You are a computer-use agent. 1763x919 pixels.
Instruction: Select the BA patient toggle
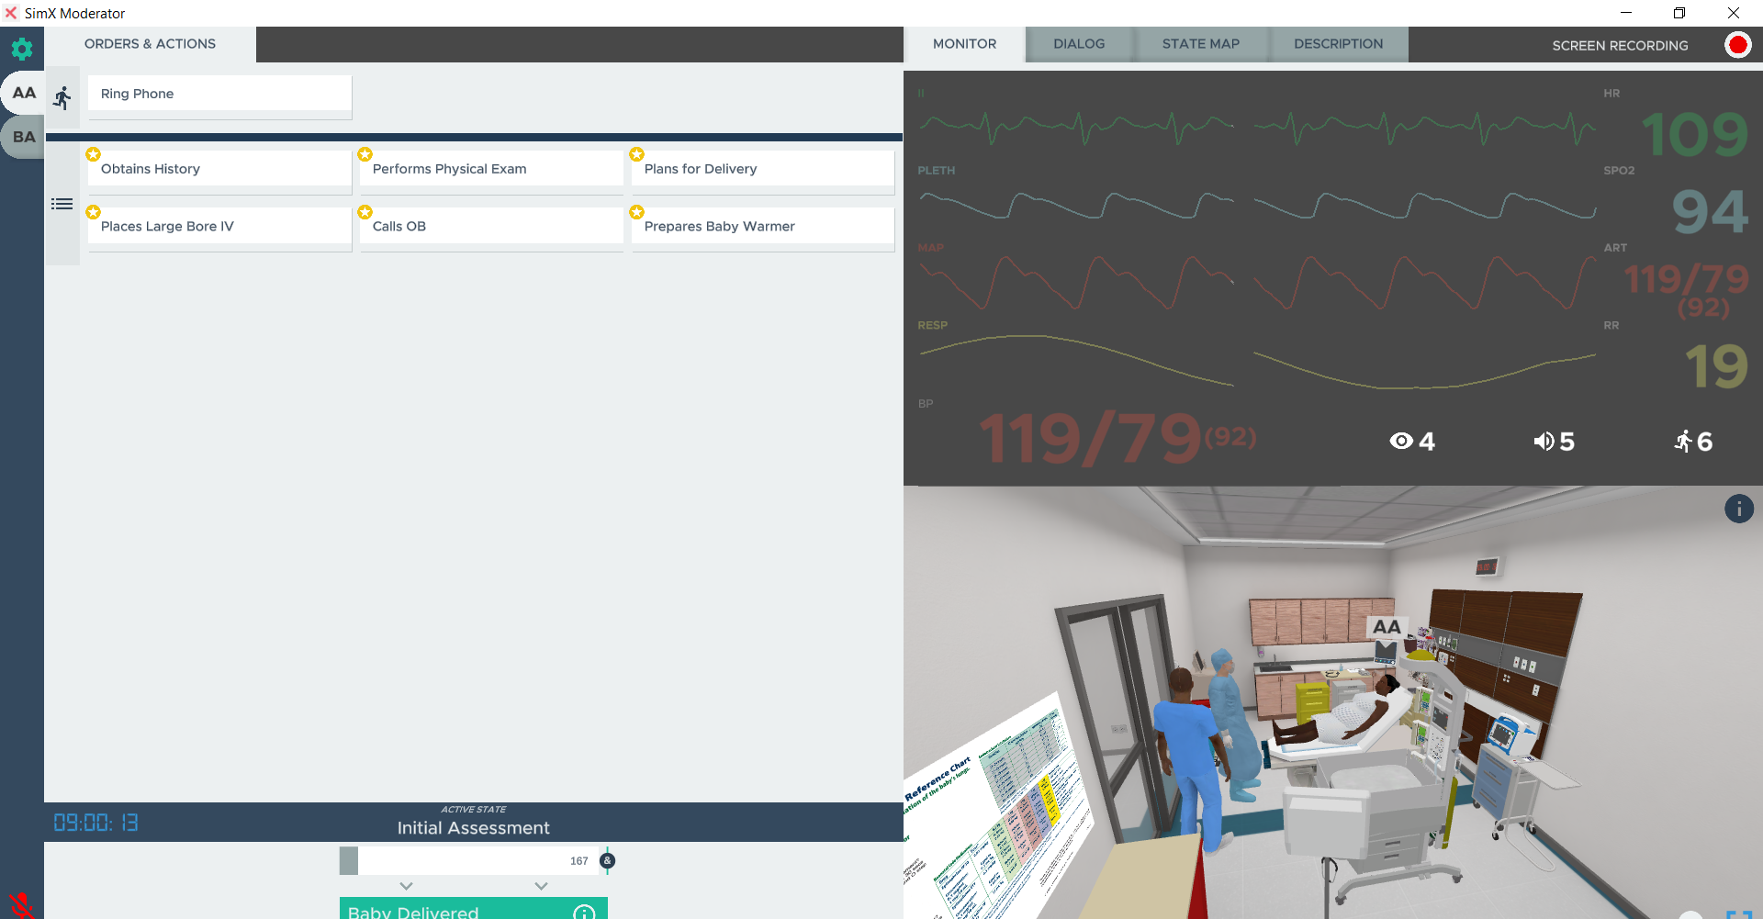pos(24,137)
